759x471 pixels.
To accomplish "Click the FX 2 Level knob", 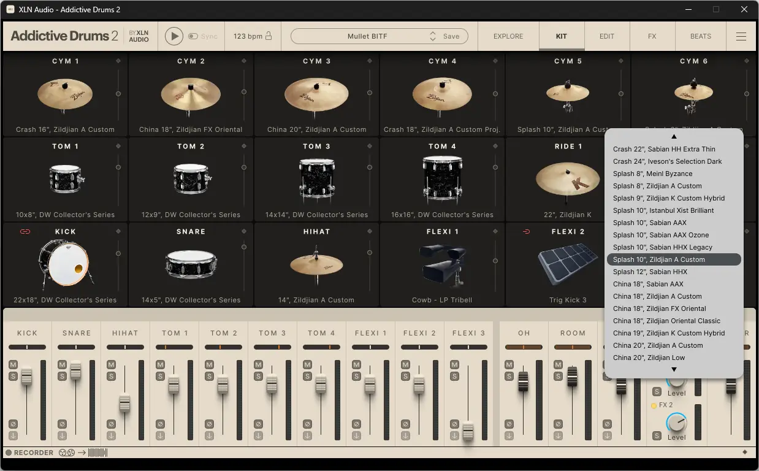I will click(676, 422).
